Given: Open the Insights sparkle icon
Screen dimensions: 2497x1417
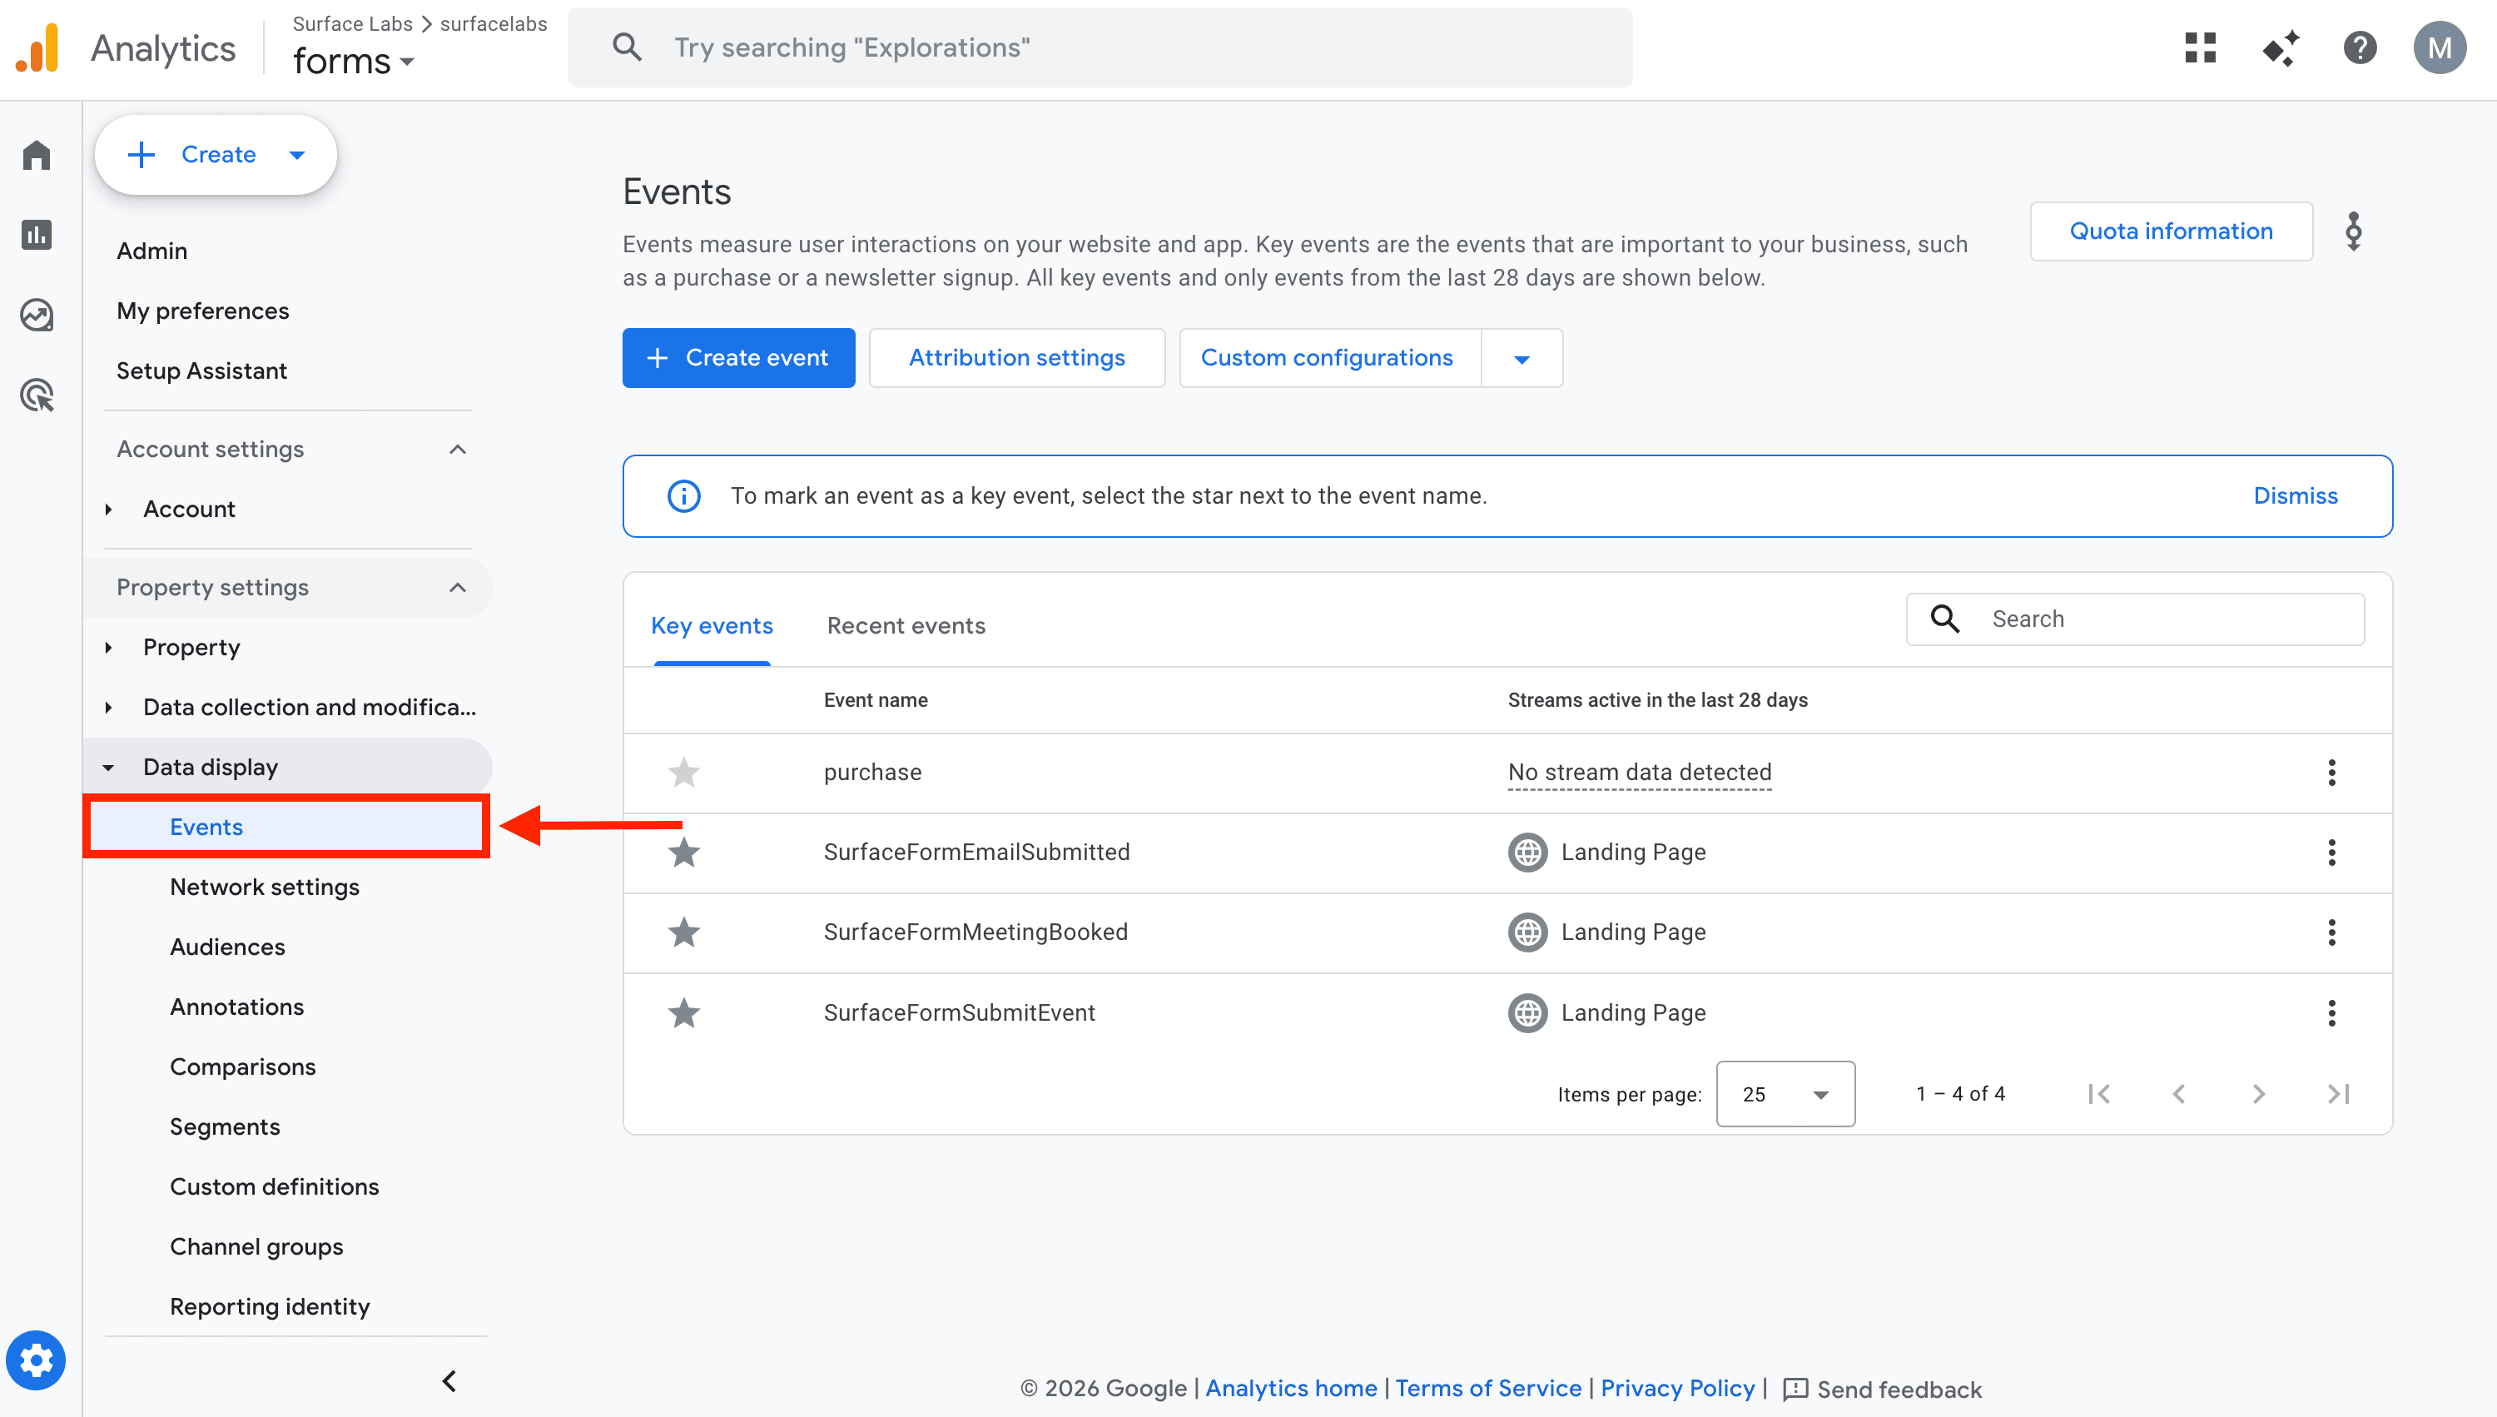Looking at the screenshot, I should pyautogui.click(x=2280, y=47).
